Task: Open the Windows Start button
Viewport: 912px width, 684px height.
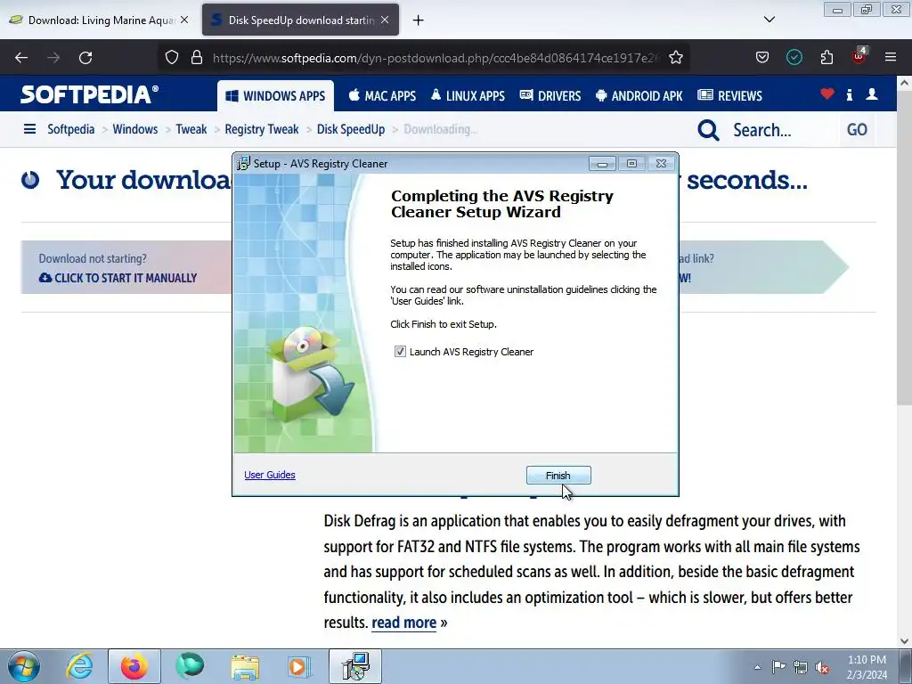Action: tap(24, 666)
